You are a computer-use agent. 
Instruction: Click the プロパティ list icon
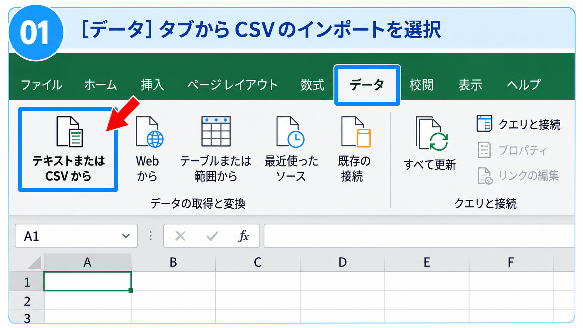[484, 150]
